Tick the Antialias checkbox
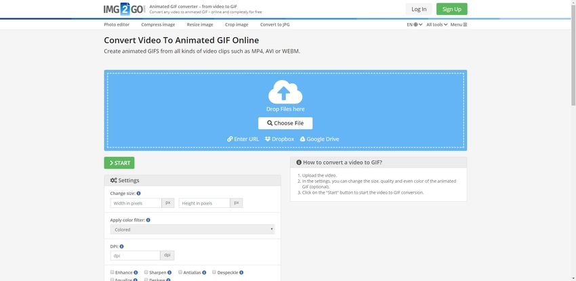The image size is (576, 281). pyautogui.click(x=180, y=272)
